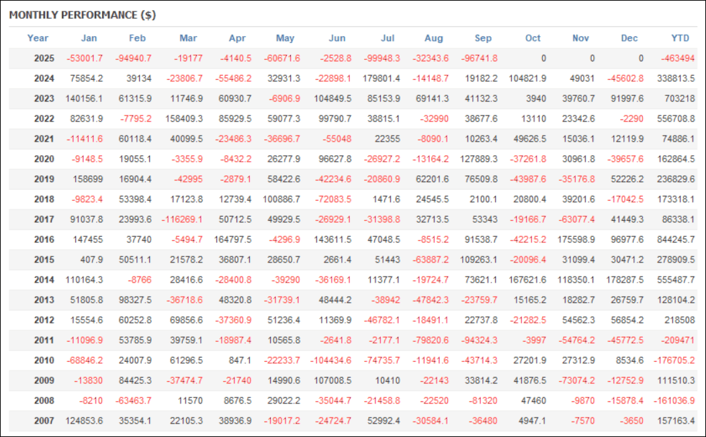
Task: Click the 2025 YTD value -463494
Action: [x=678, y=58]
